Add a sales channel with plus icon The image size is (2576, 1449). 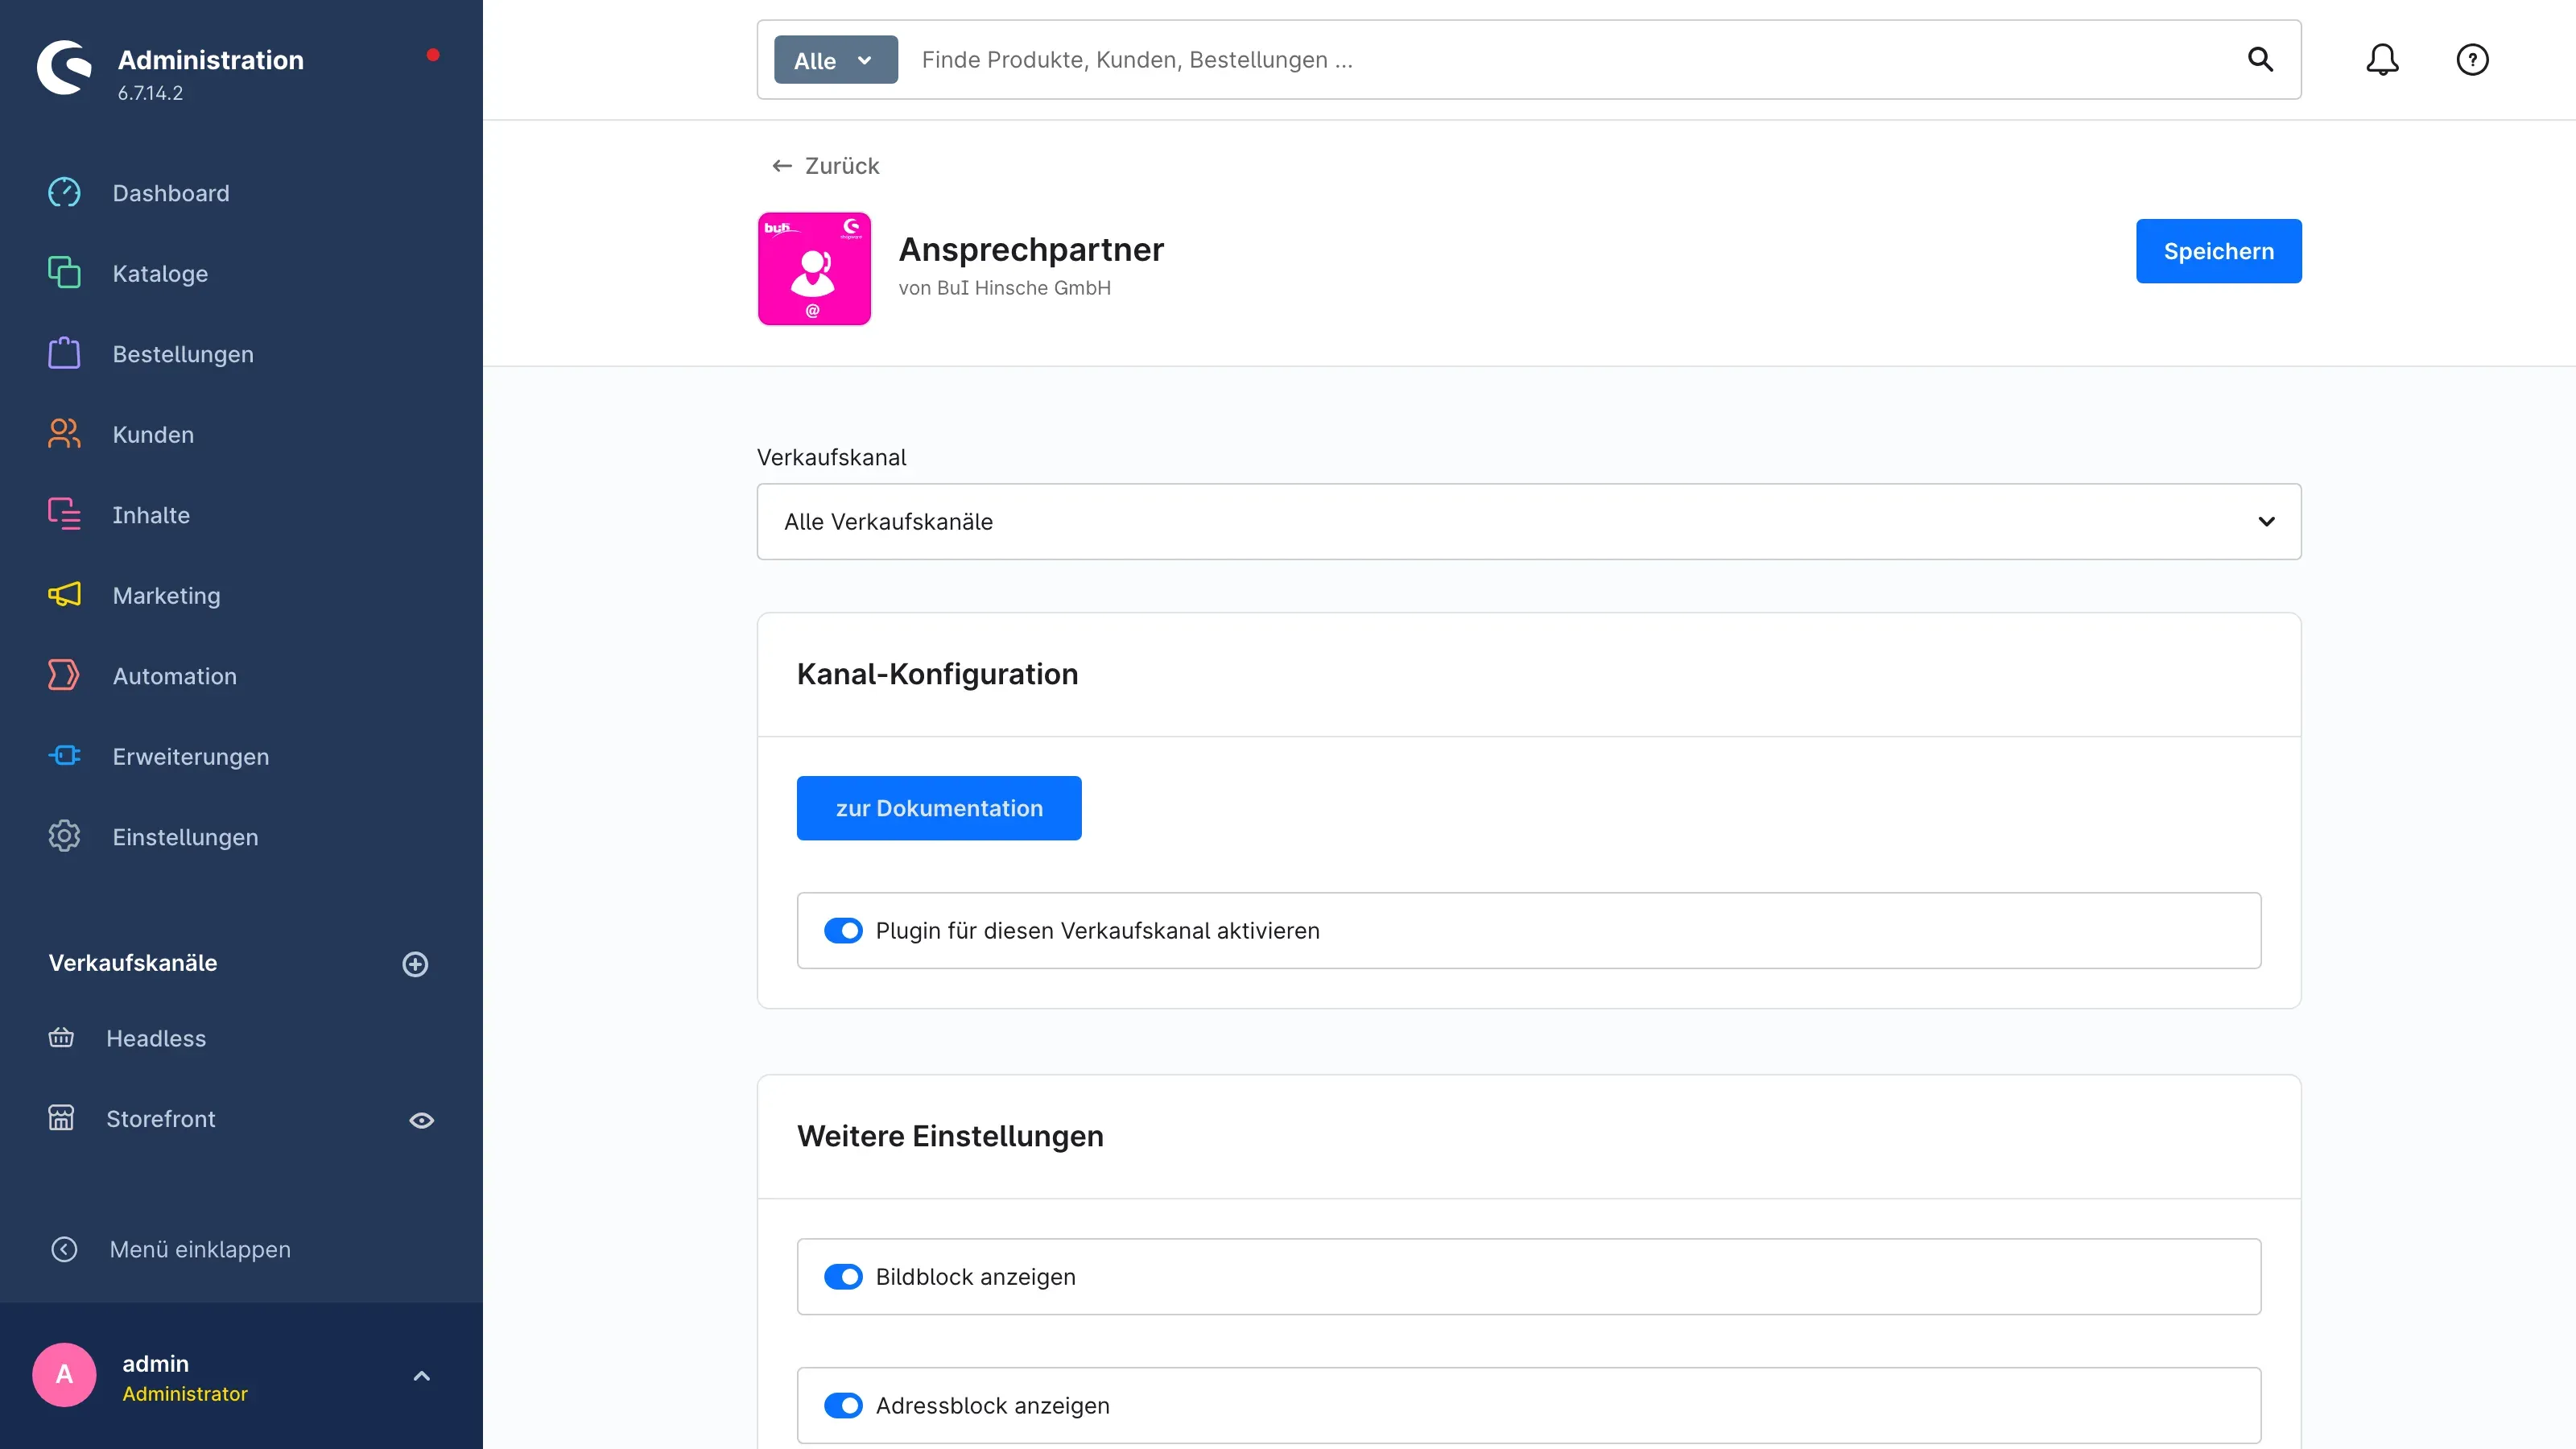click(415, 964)
